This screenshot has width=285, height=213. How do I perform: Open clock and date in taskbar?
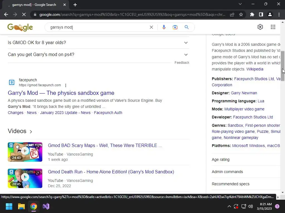pos(264,206)
